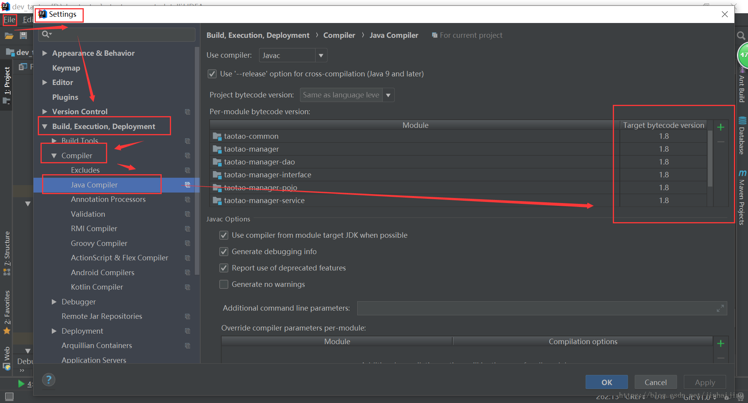Click the minus icon beside the bytecode version table
The image size is (748, 403).
tap(721, 142)
